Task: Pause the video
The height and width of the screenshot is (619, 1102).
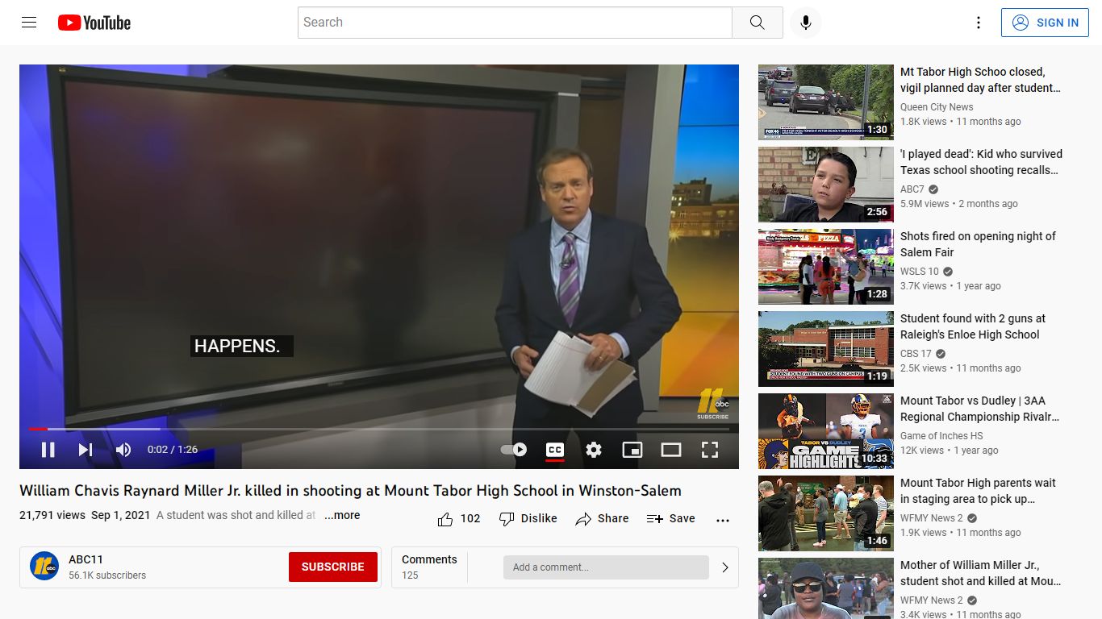Action: coord(48,450)
